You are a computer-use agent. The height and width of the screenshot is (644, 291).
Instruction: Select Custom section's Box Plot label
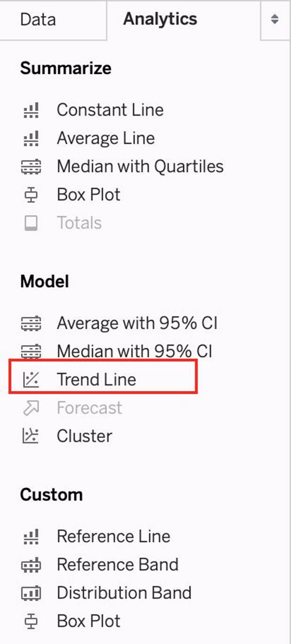89,621
